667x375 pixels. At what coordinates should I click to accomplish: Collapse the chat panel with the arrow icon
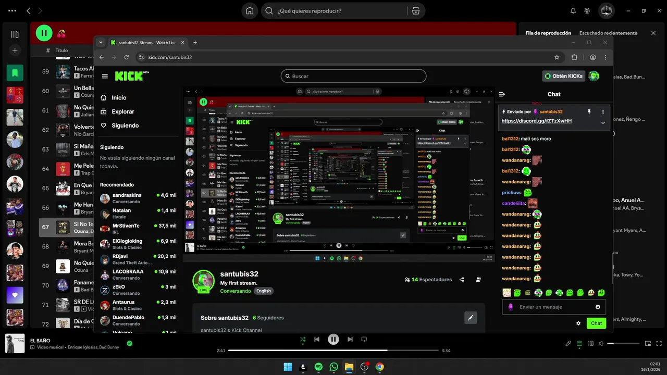[x=502, y=94]
